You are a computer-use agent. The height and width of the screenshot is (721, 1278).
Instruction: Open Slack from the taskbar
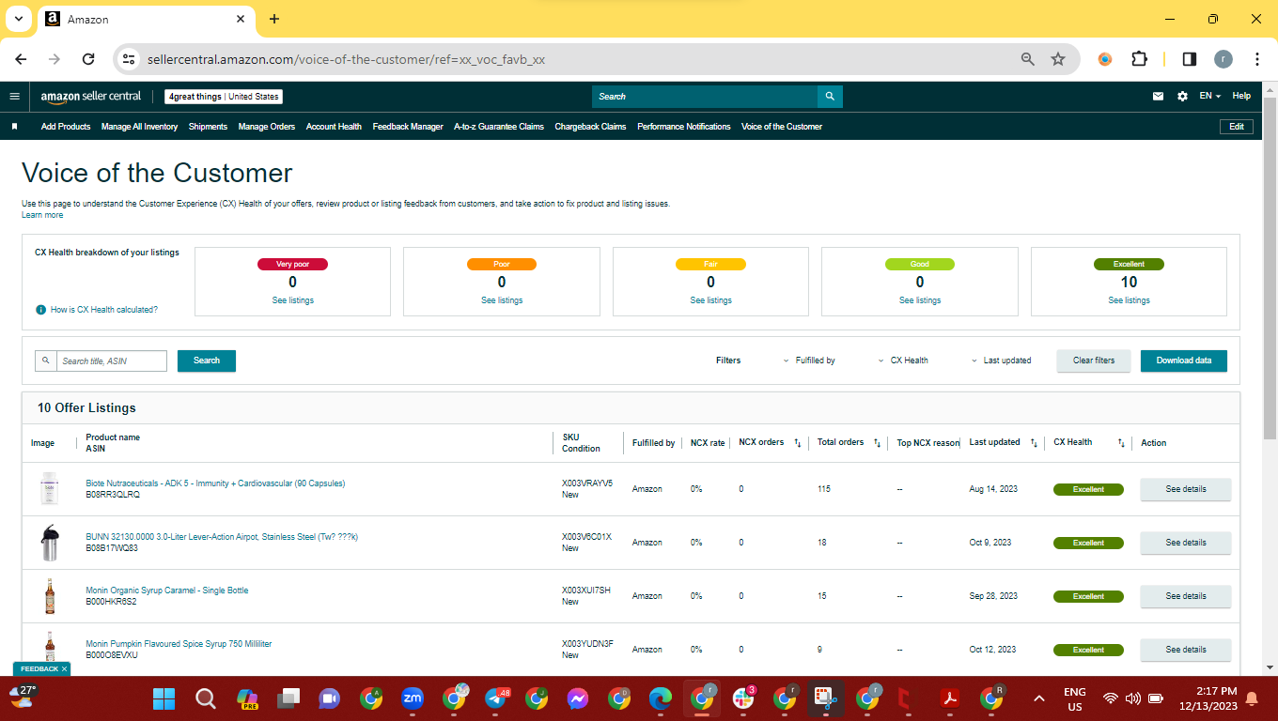[x=743, y=698]
